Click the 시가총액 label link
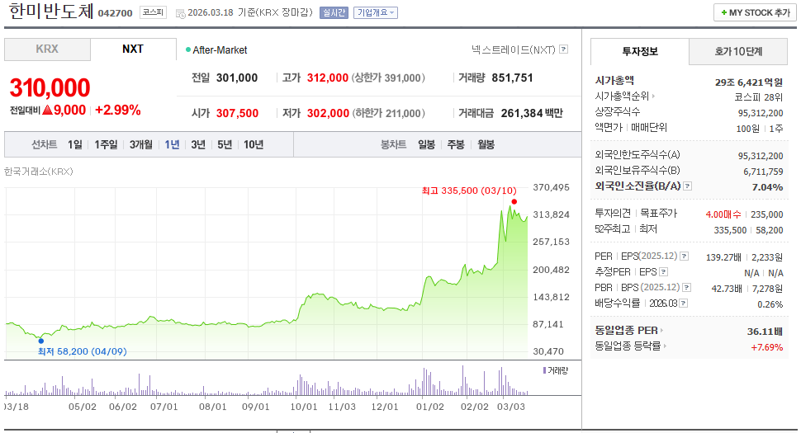The image size is (801, 433). click(614, 81)
